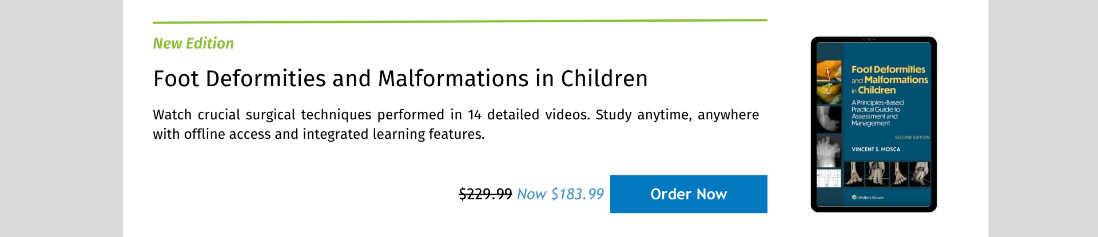Click the skeletal foot illustrations row on cover
1098x237 pixels.
click(888, 174)
